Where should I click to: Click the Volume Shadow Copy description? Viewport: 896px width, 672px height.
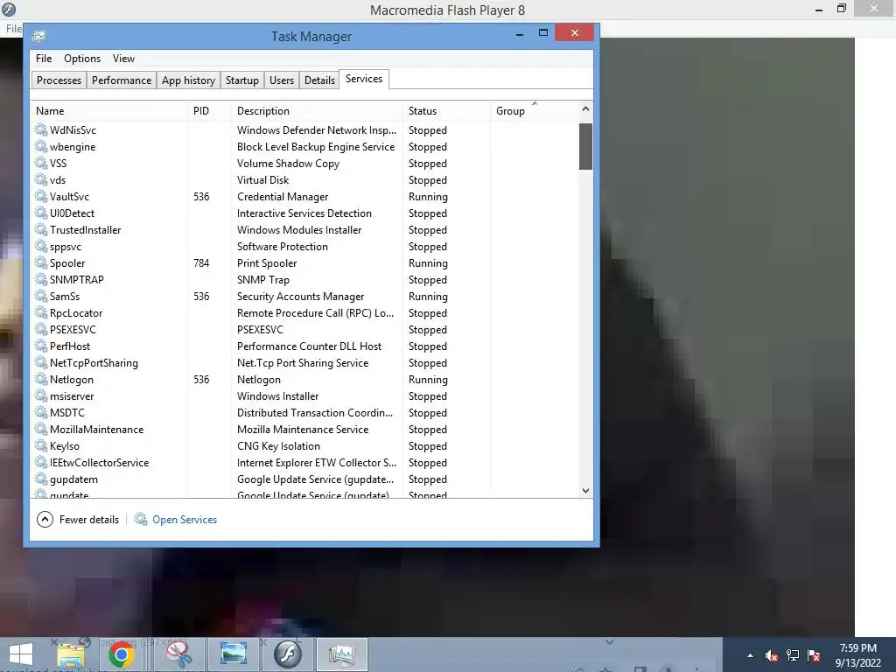[288, 164]
